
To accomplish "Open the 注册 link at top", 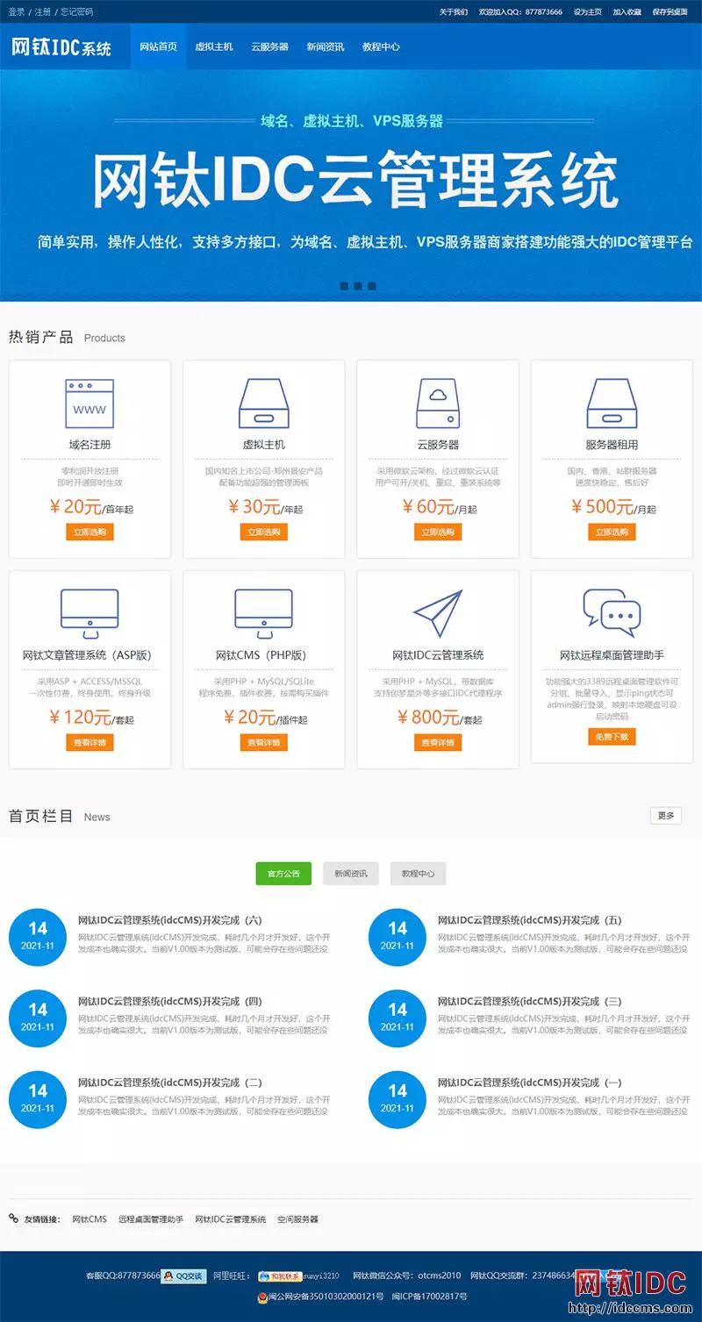I will 43,12.
